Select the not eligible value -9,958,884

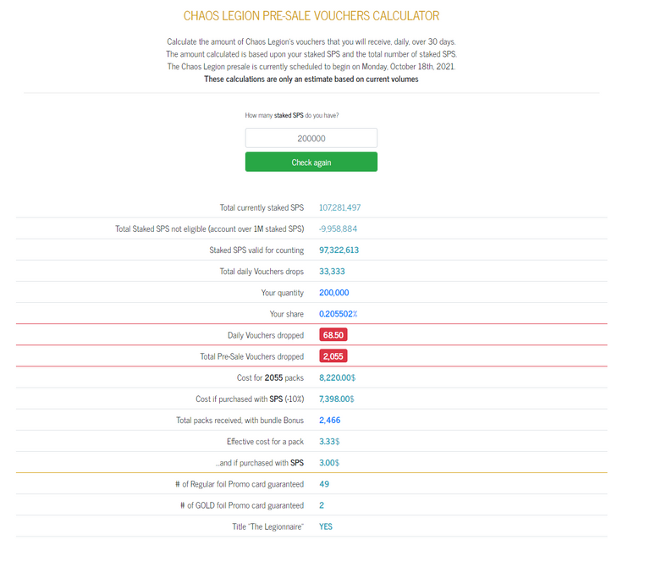(x=338, y=228)
